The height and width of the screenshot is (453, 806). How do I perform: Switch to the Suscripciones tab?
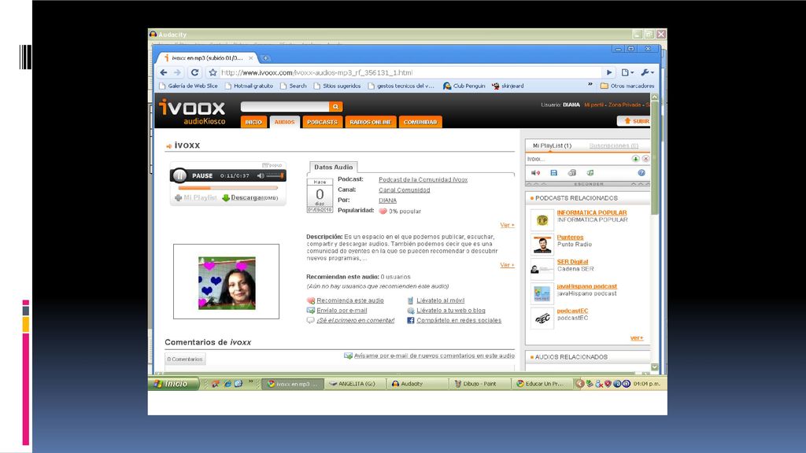click(613, 145)
